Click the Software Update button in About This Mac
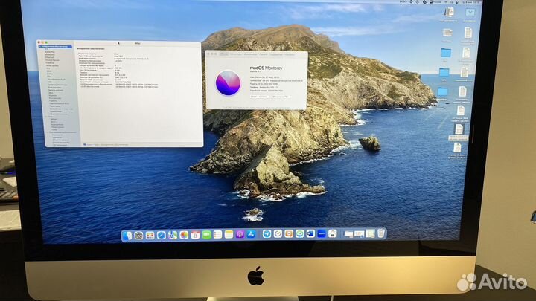This screenshot has height=301, width=536. click(x=281, y=97)
